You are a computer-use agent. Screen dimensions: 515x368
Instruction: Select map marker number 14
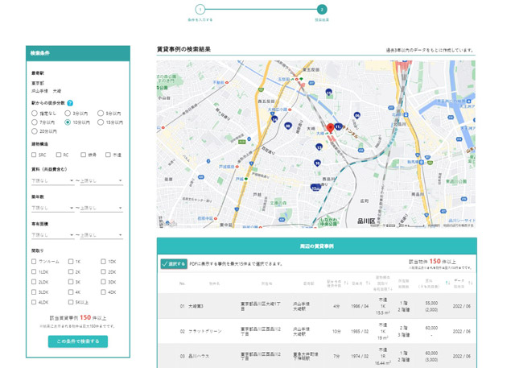tap(274, 120)
